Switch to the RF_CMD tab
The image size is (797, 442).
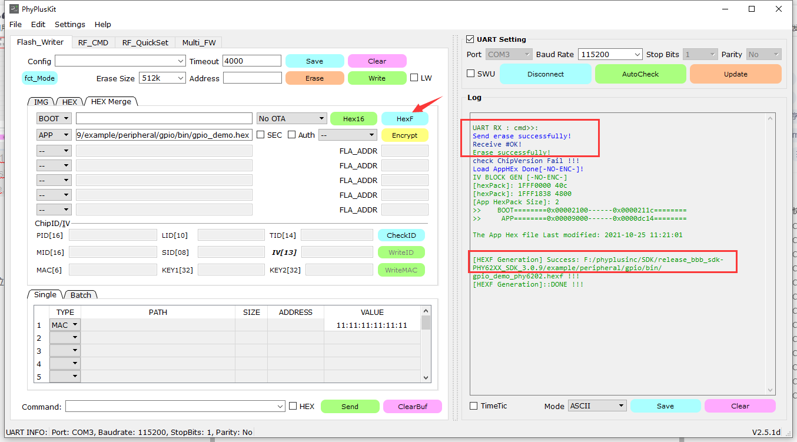tap(94, 42)
